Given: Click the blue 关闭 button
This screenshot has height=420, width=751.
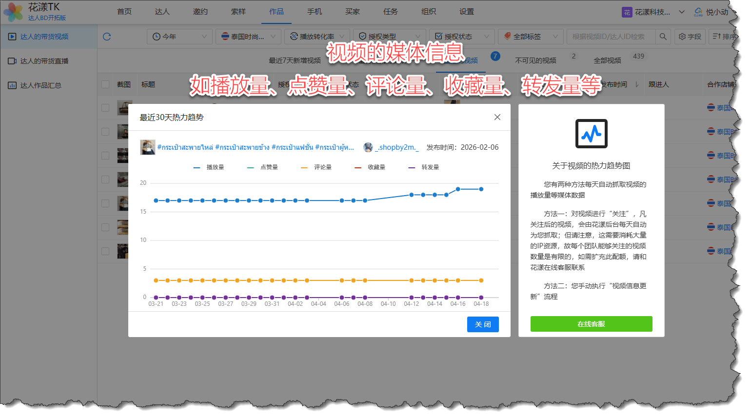Looking at the screenshot, I should pyautogui.click(x=482, y=324).
